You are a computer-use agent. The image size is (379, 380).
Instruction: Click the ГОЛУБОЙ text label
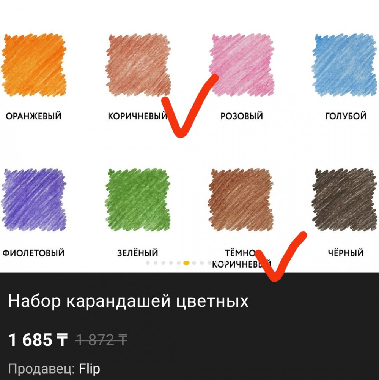pyautogui.click(x=346, y=116)
